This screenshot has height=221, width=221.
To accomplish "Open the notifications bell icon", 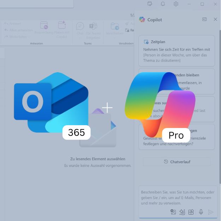I will (x=163, y=4).
